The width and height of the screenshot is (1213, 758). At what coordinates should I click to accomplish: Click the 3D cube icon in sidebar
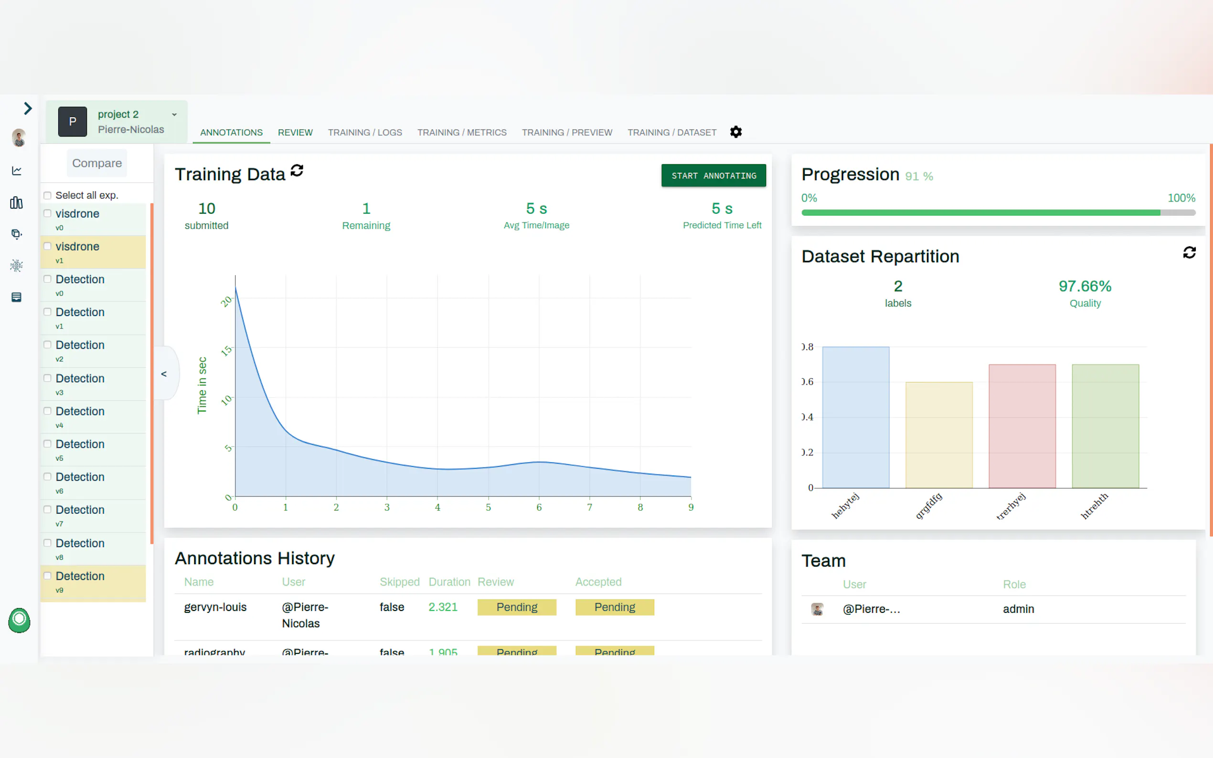pyautogui.click(x=17, y=234)
